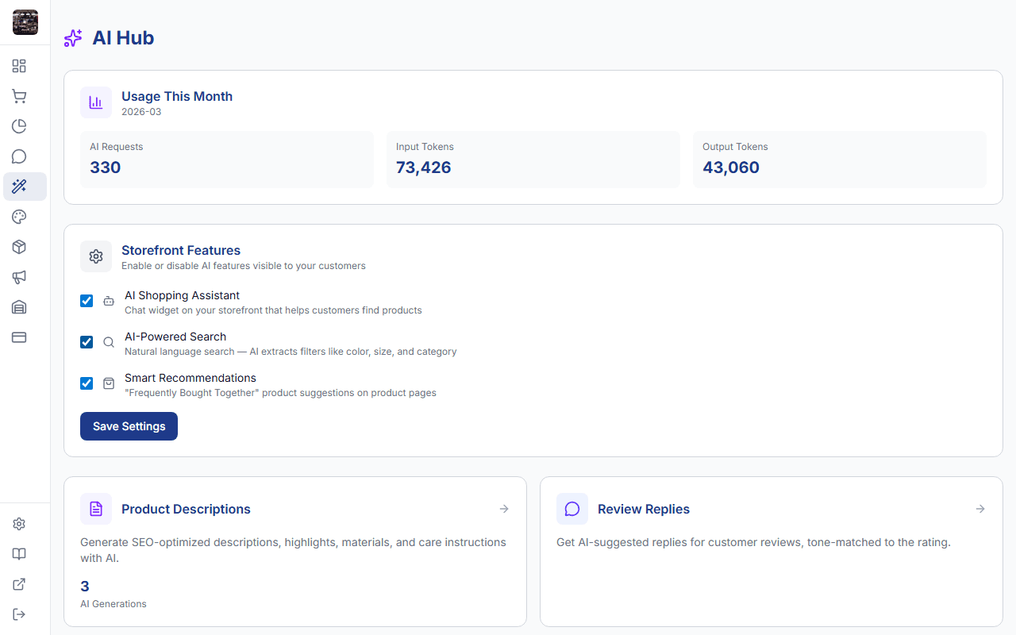Click the external link storefront icon
1016x635 pixels.
click(19, 584)
